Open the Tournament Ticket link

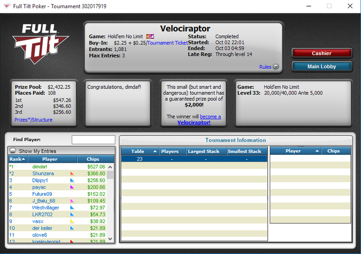168,43
